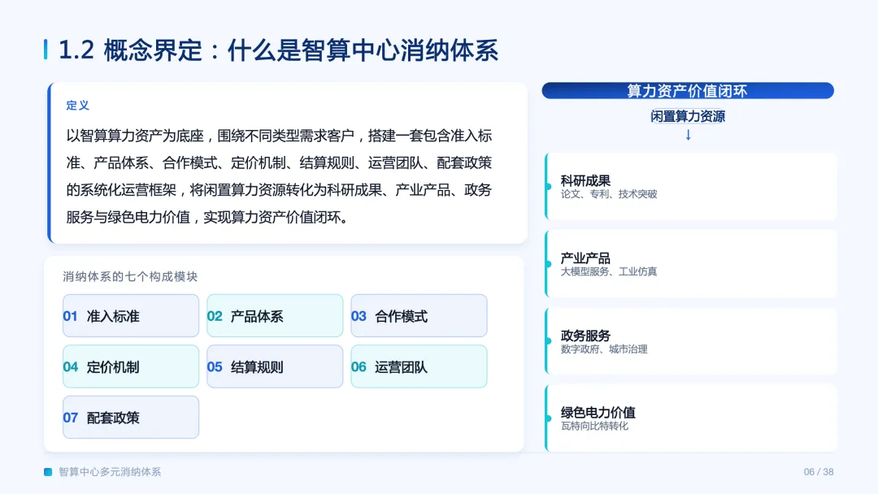
Task: Select the 产业产品 card
Action: [691, 263]
